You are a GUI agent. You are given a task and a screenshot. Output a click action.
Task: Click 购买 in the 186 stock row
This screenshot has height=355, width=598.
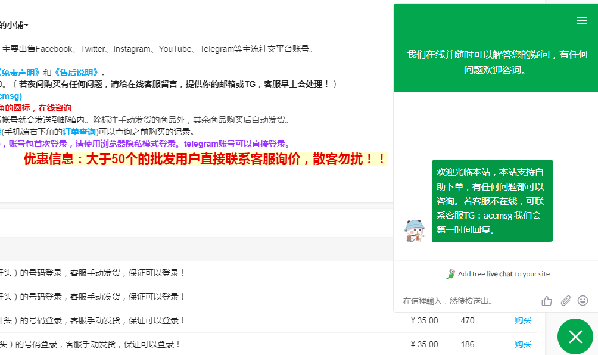(523, 344)
